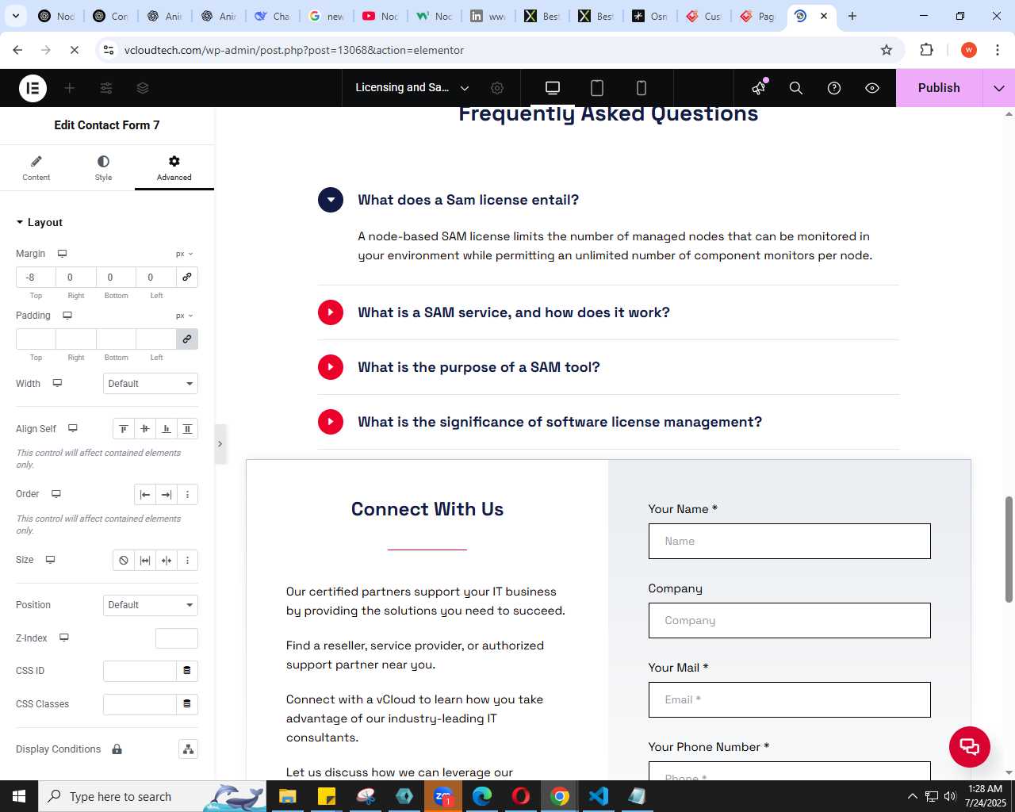The width and height of the screenshot is (1015, 812).
Task: Set Size to none
Action: [124, 561]
